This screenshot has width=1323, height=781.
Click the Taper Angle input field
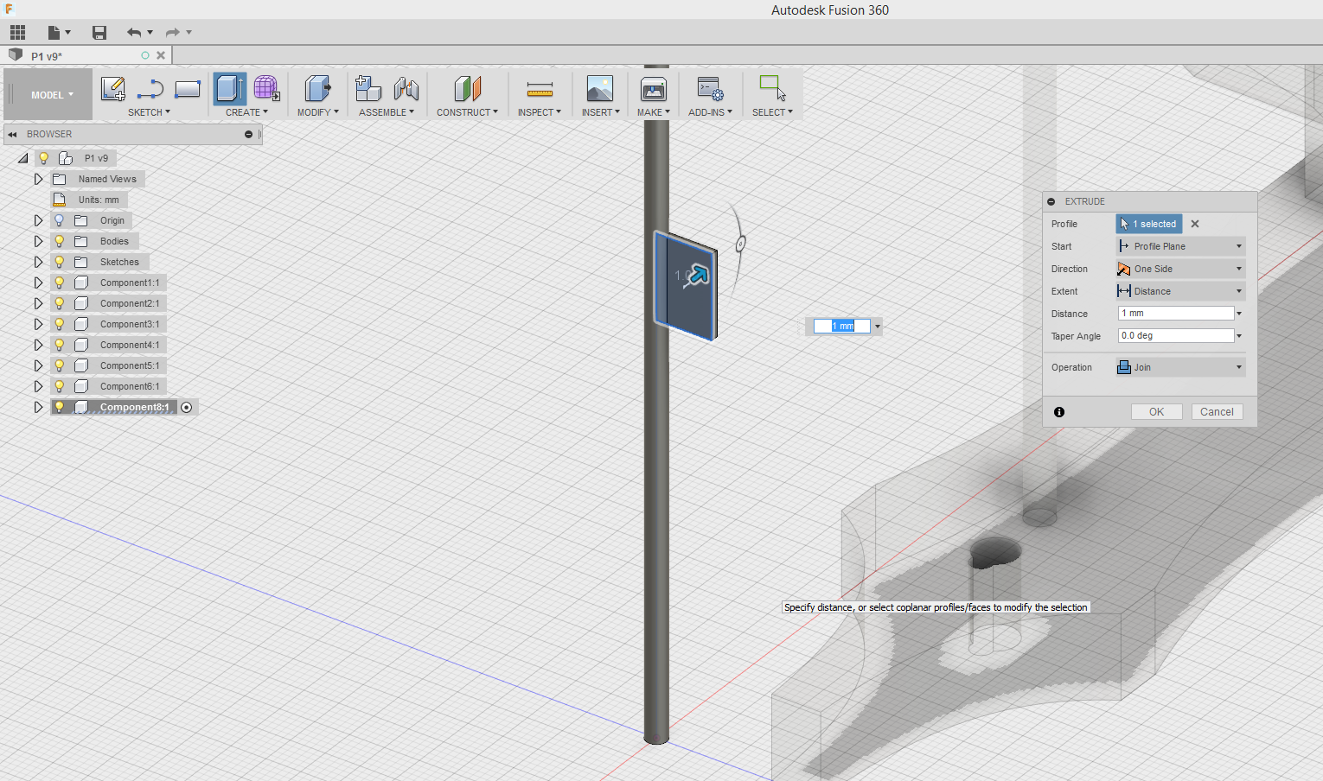tap(1176, 336)
